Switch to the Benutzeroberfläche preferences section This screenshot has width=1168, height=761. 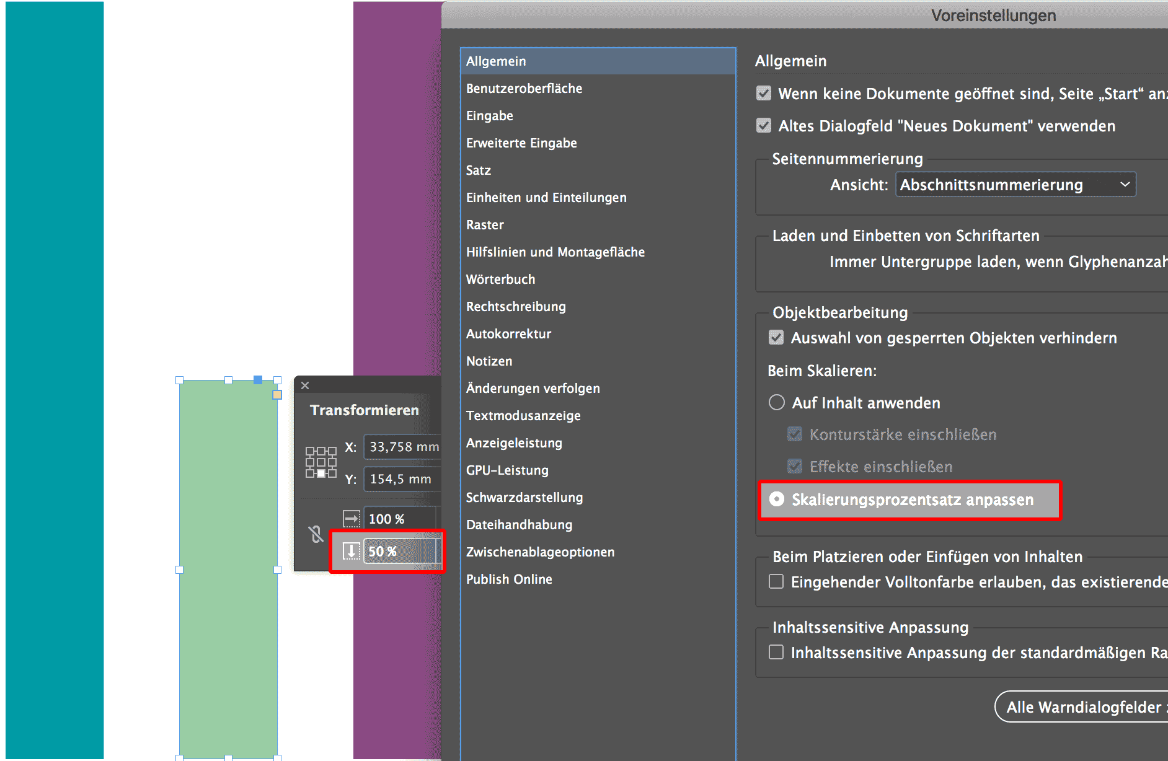tap(524, 88)
